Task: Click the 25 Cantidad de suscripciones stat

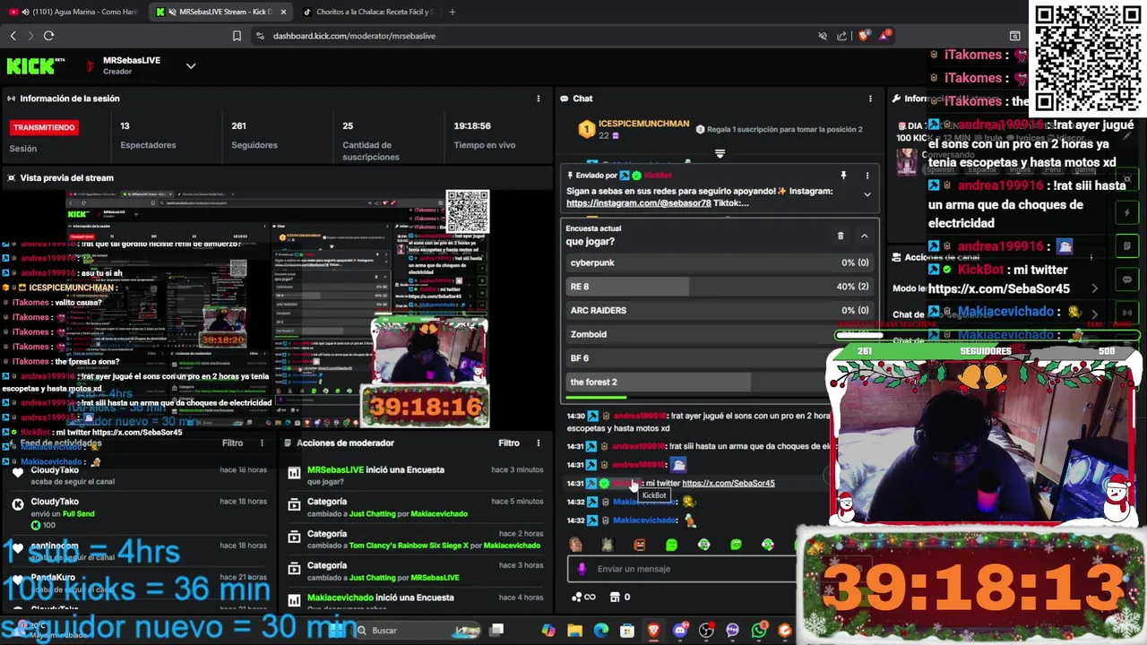Action: (x=371, y=141)
